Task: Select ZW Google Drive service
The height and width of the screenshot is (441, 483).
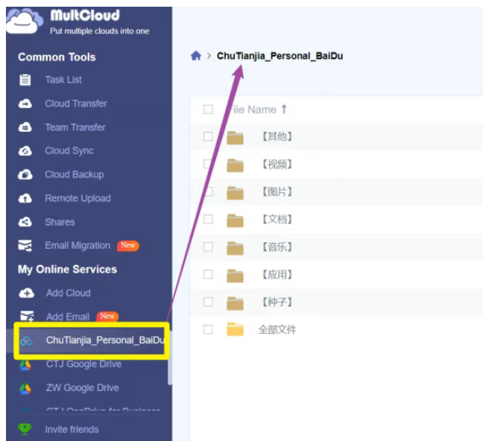Action: coord(83,387)
